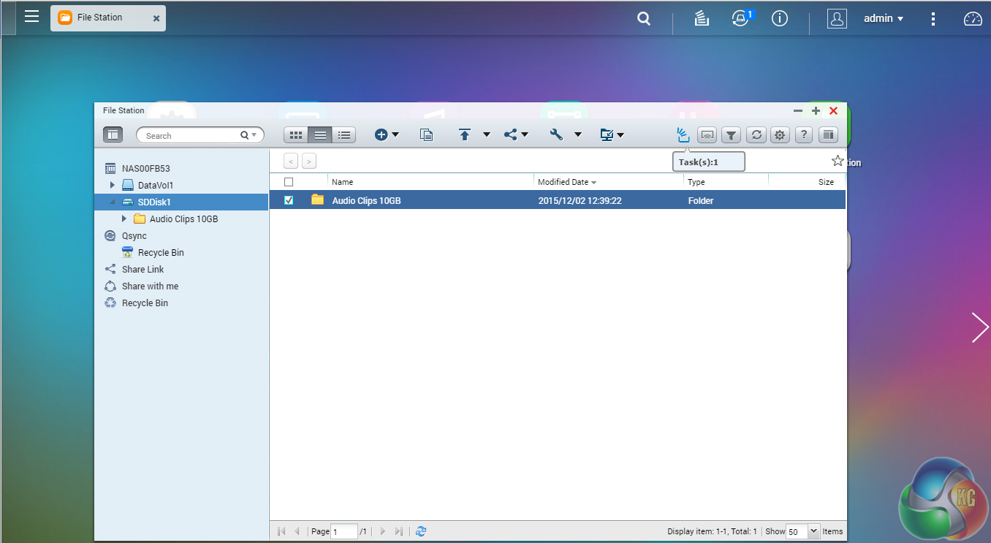Click the background tasks icon in toolbar
The height and width of the screenshot is (543, 991).
(x=683, y=134)
